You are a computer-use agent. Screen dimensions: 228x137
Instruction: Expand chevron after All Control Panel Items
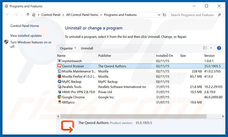coord(101,15)
